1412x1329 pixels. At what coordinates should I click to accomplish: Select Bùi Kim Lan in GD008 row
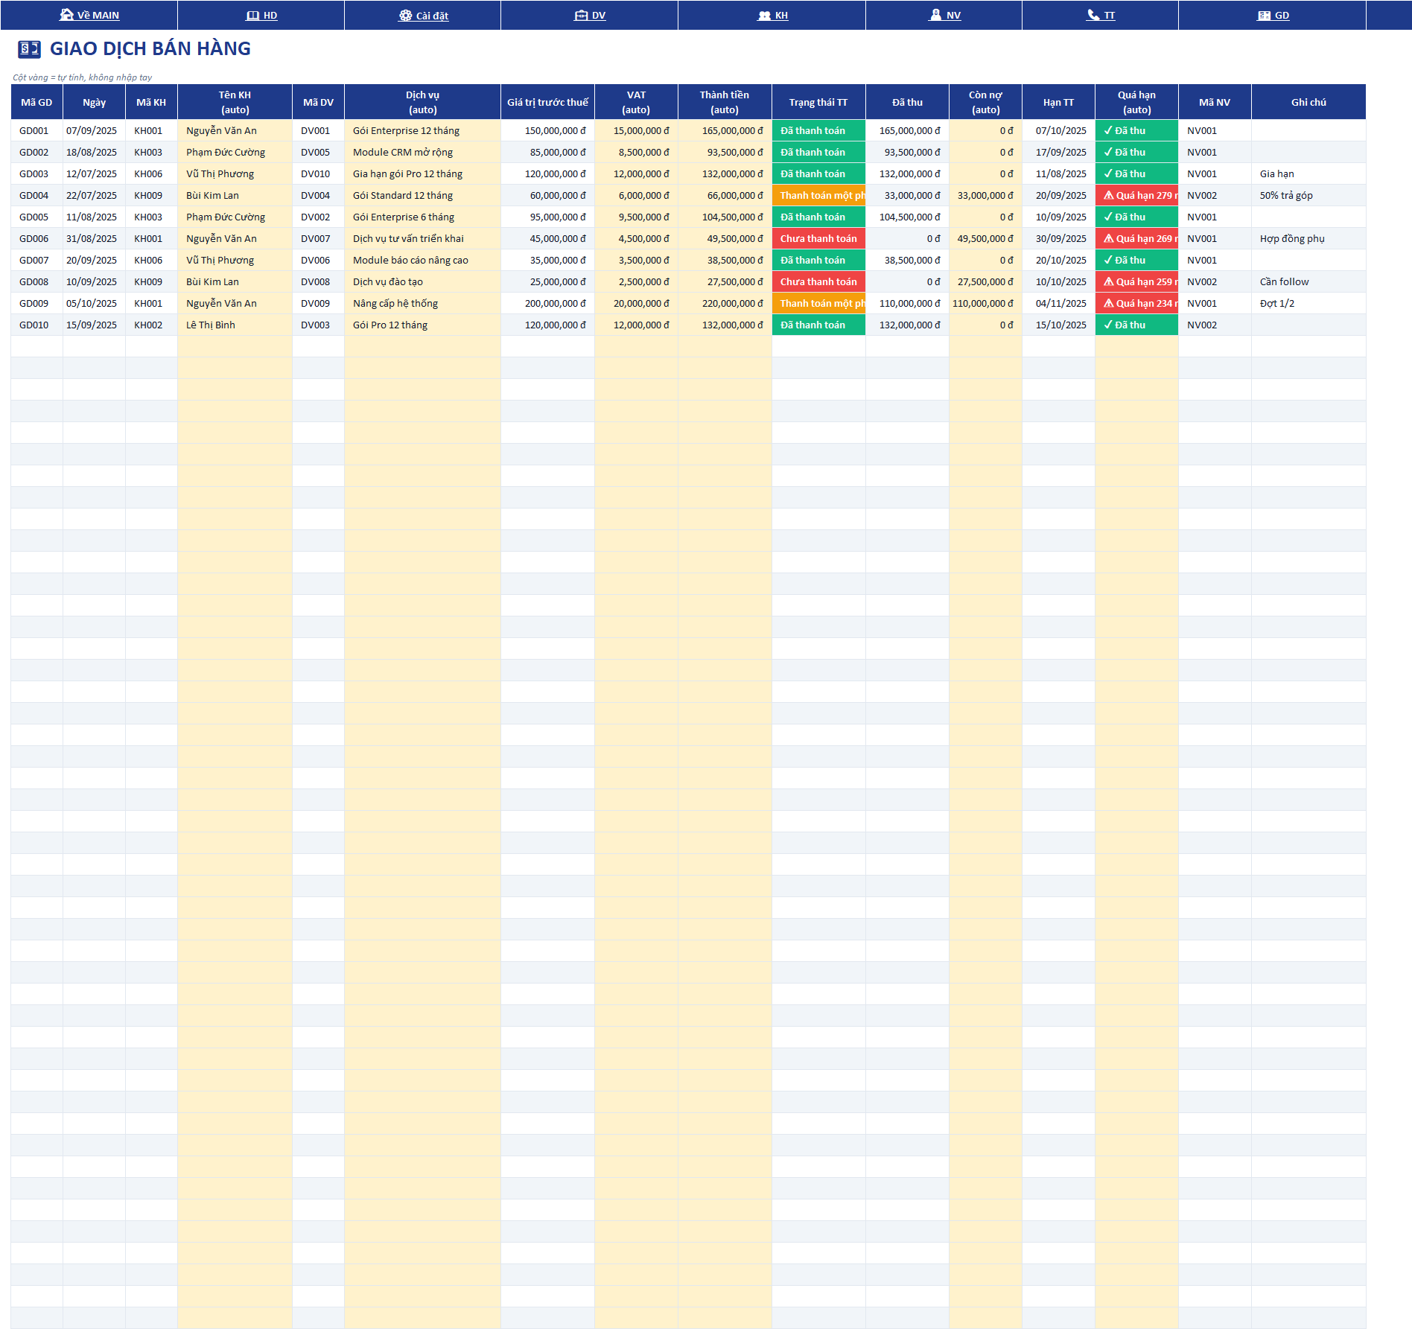235,281
